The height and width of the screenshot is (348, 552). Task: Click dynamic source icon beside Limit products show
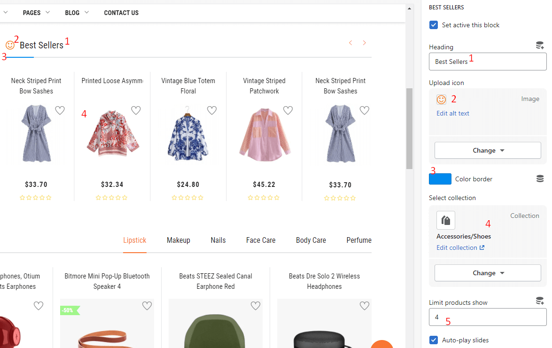click(540, 301)
